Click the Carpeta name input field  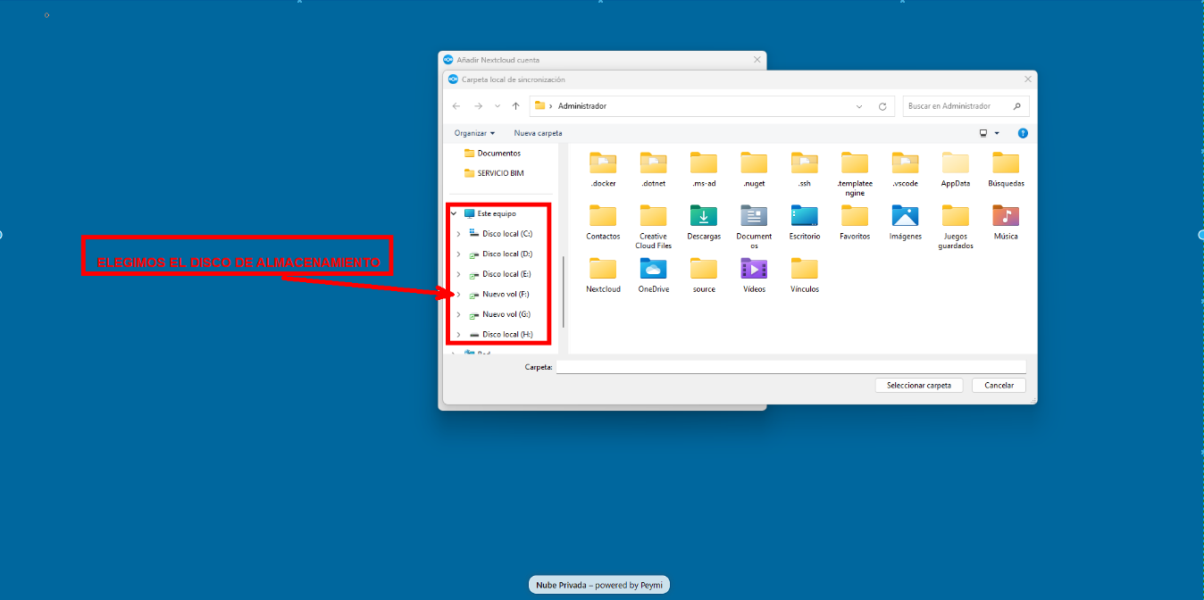(x=790, y=367)
